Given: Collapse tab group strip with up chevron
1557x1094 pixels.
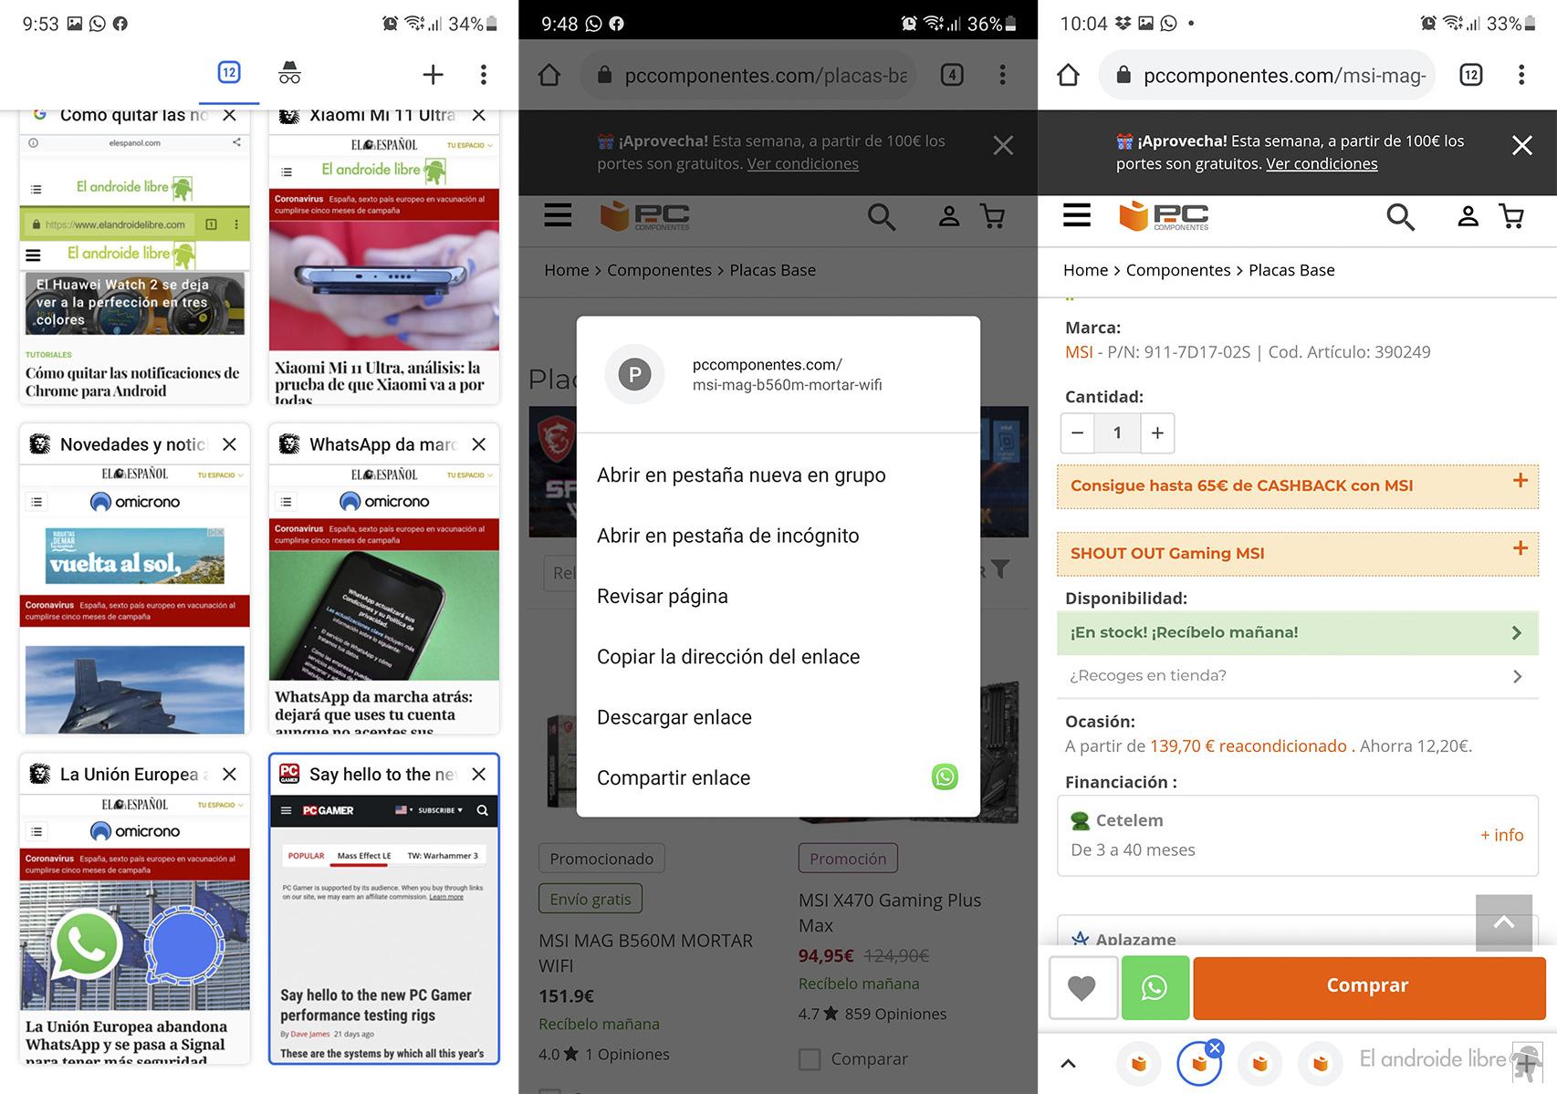Looking at the screenshot, I should 1068,1064.
